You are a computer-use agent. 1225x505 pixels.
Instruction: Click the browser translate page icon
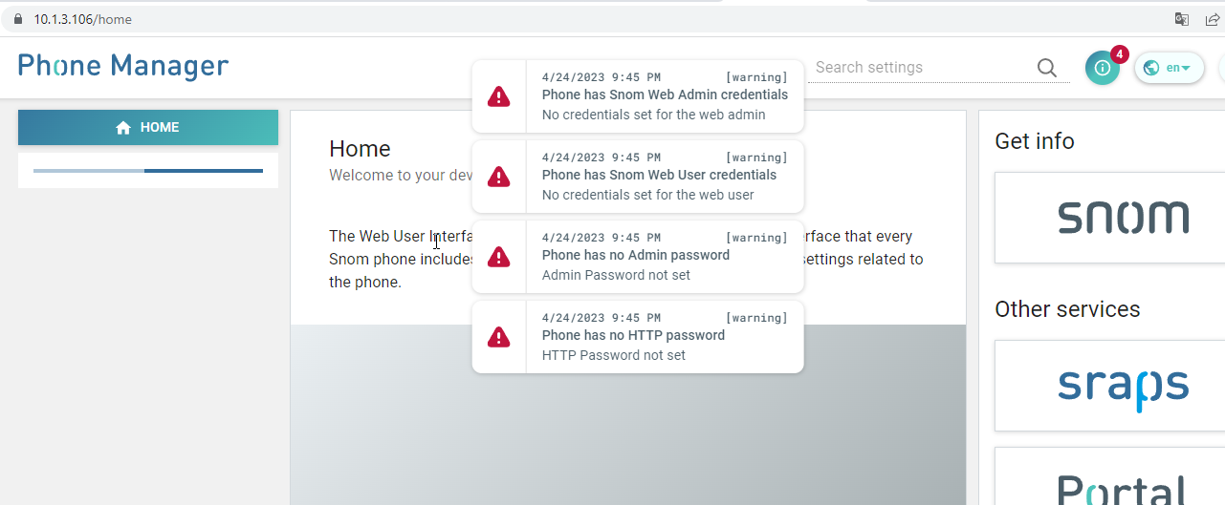point(1182,19)
